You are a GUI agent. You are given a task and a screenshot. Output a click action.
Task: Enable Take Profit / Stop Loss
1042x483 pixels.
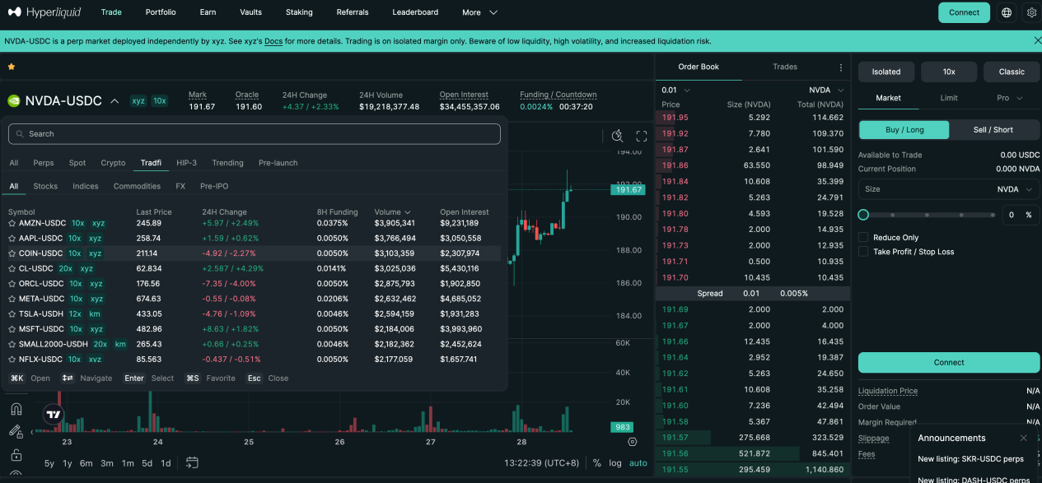click(x=863, y=251)
